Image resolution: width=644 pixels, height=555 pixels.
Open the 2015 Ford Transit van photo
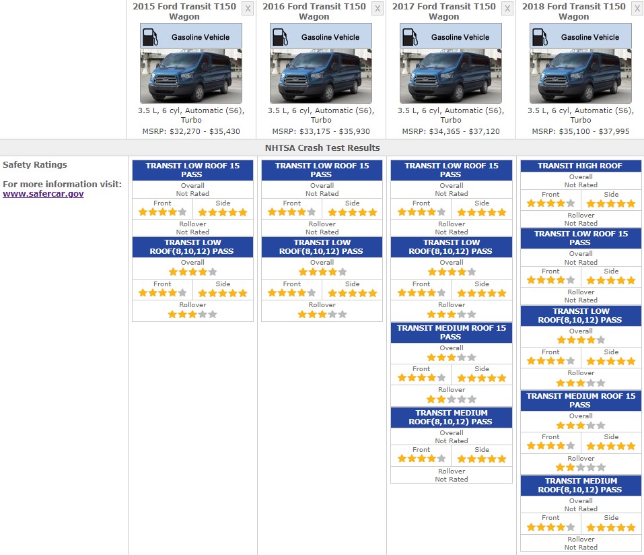pos(191,76)
